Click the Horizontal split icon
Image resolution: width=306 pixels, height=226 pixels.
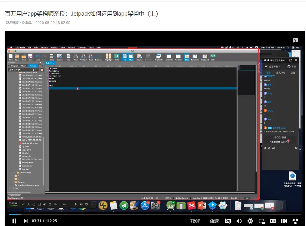(169, 57)
